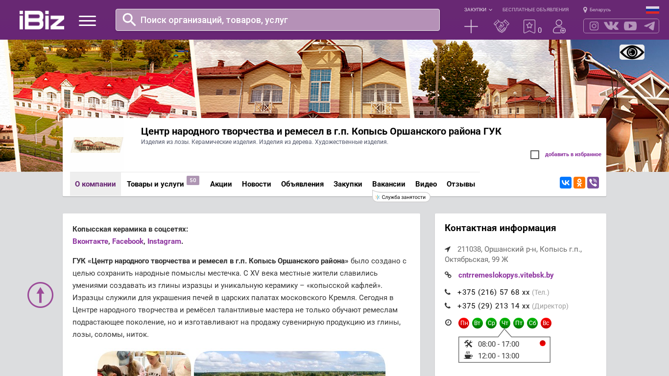
Task: Follow the Facebook link
Action: (128, 241)
